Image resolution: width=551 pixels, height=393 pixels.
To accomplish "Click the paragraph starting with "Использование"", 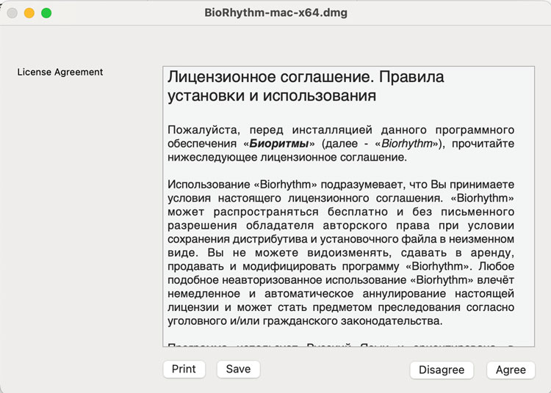I will (341, 252).
